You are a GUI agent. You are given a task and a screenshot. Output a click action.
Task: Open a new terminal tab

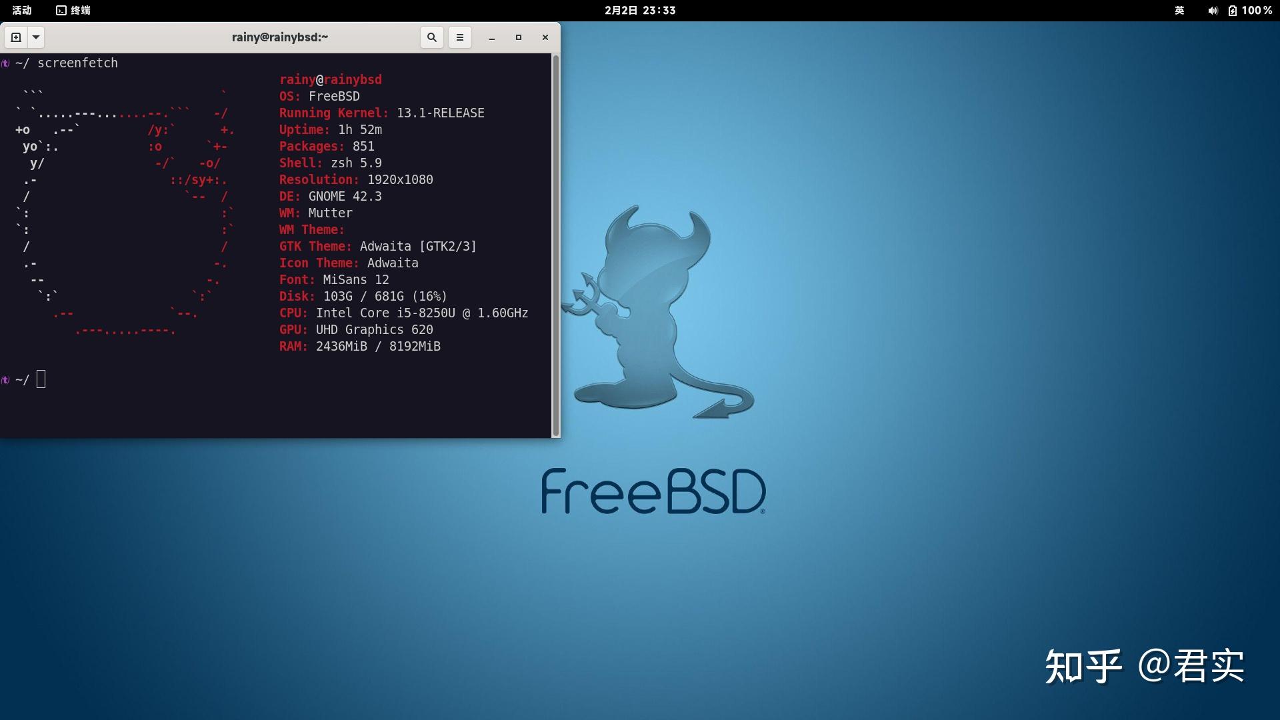[x=15, y=37]
